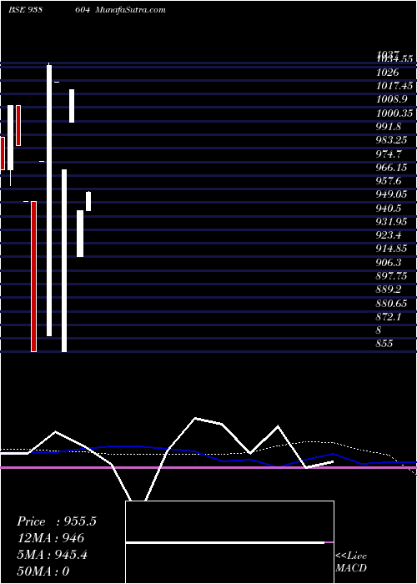Click the 949.05 price axis label
The height and width of the screenshot is (584, 417).
pyautogui.click(x=391, y=194)
